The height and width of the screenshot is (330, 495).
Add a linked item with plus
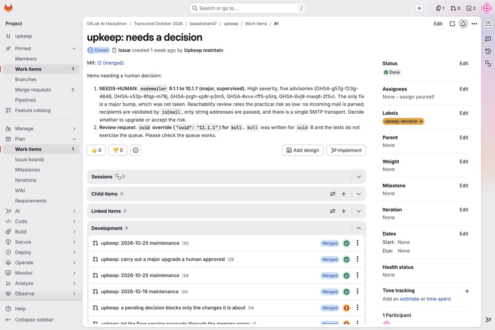tap(344, 211)
